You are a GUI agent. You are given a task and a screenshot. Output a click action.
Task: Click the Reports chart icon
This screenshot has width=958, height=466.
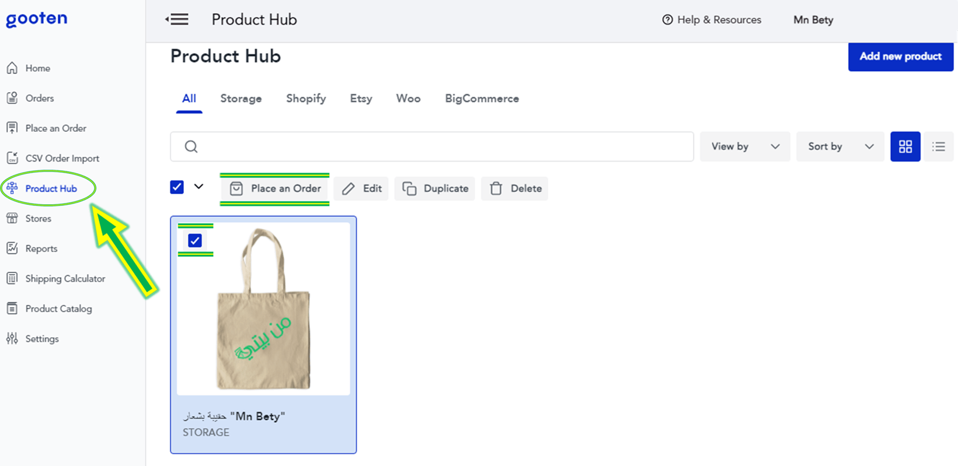coord(12,248)
